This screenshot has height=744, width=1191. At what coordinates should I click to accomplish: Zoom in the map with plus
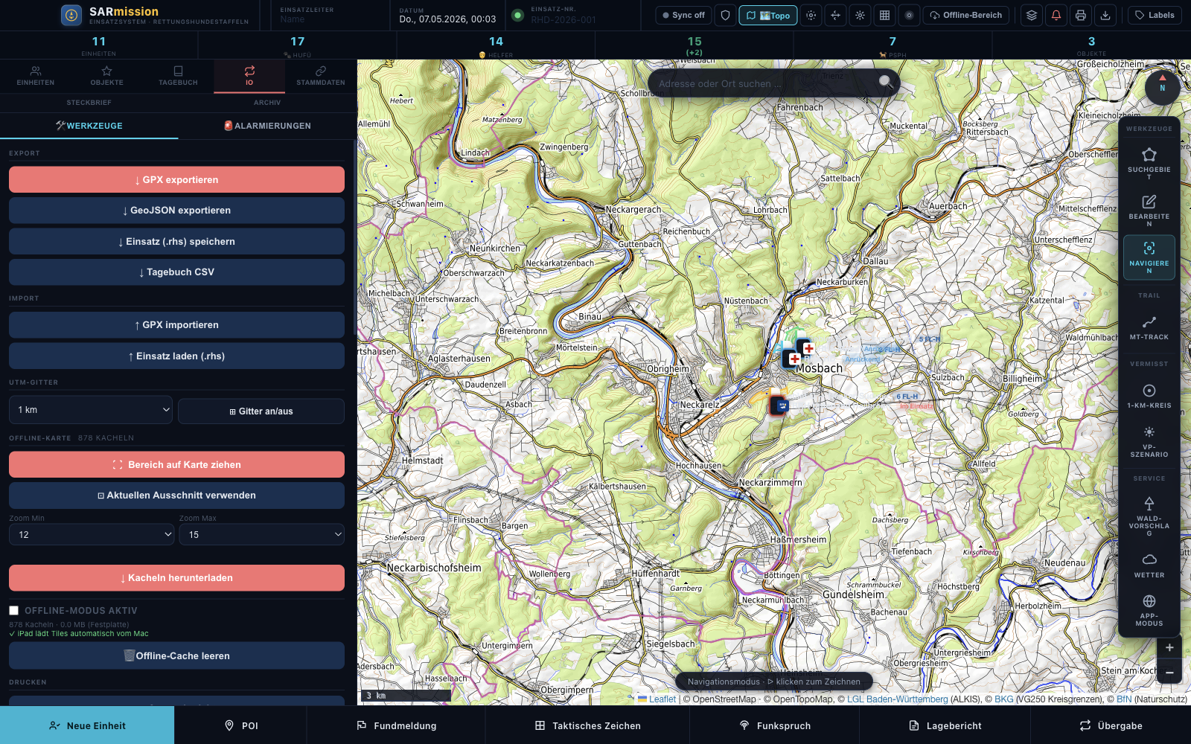1169,647
